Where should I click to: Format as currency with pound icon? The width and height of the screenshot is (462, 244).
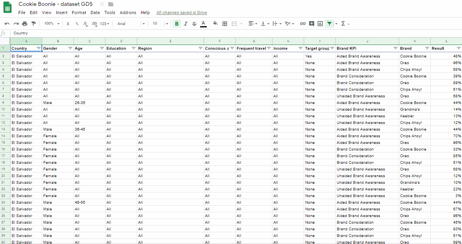(x=68, y=23)
